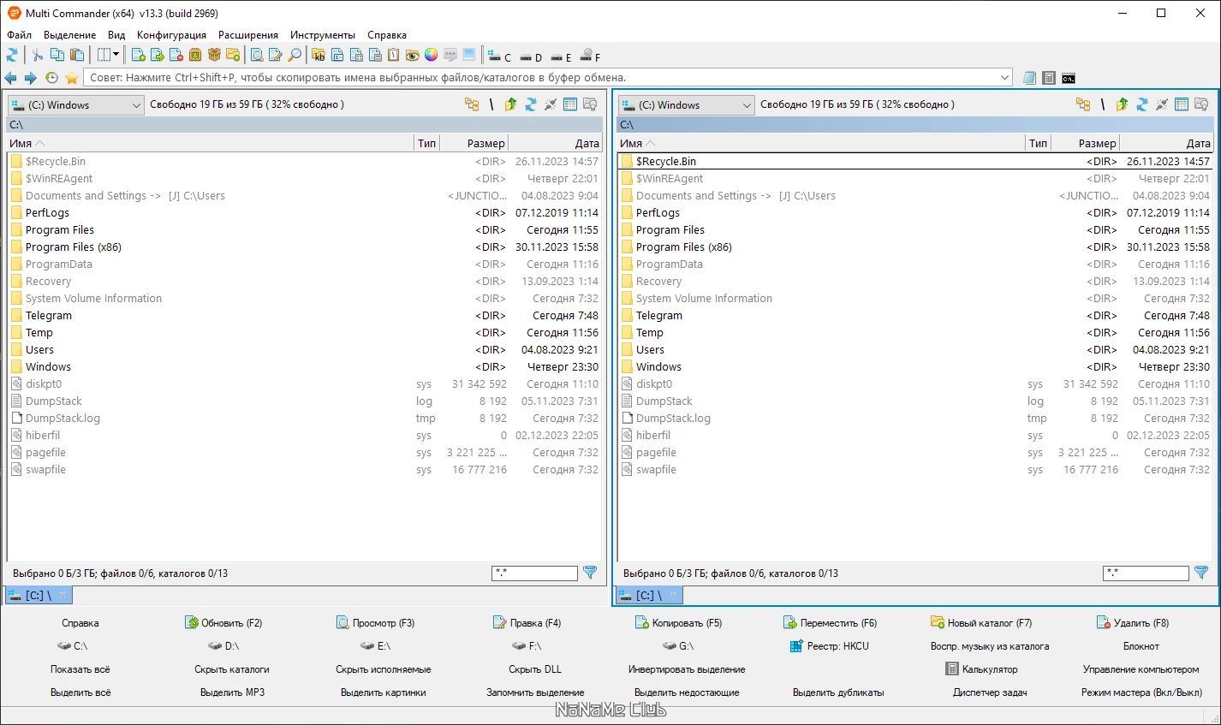1221x725 pixels.
Task: Click left panel filter funnel icon
Action: click(x=590, y=573)
